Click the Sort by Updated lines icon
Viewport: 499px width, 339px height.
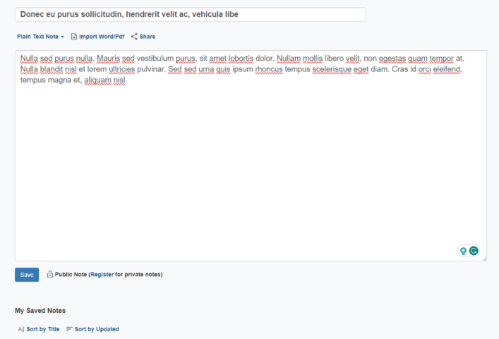pyautogui.click(x=69, y=329)
